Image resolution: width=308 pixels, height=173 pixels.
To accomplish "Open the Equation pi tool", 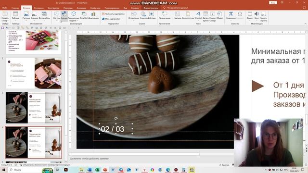I will [231, 16].
